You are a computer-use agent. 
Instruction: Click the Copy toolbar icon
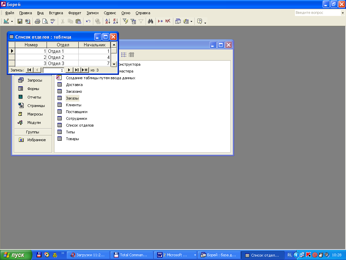(70, 21)
